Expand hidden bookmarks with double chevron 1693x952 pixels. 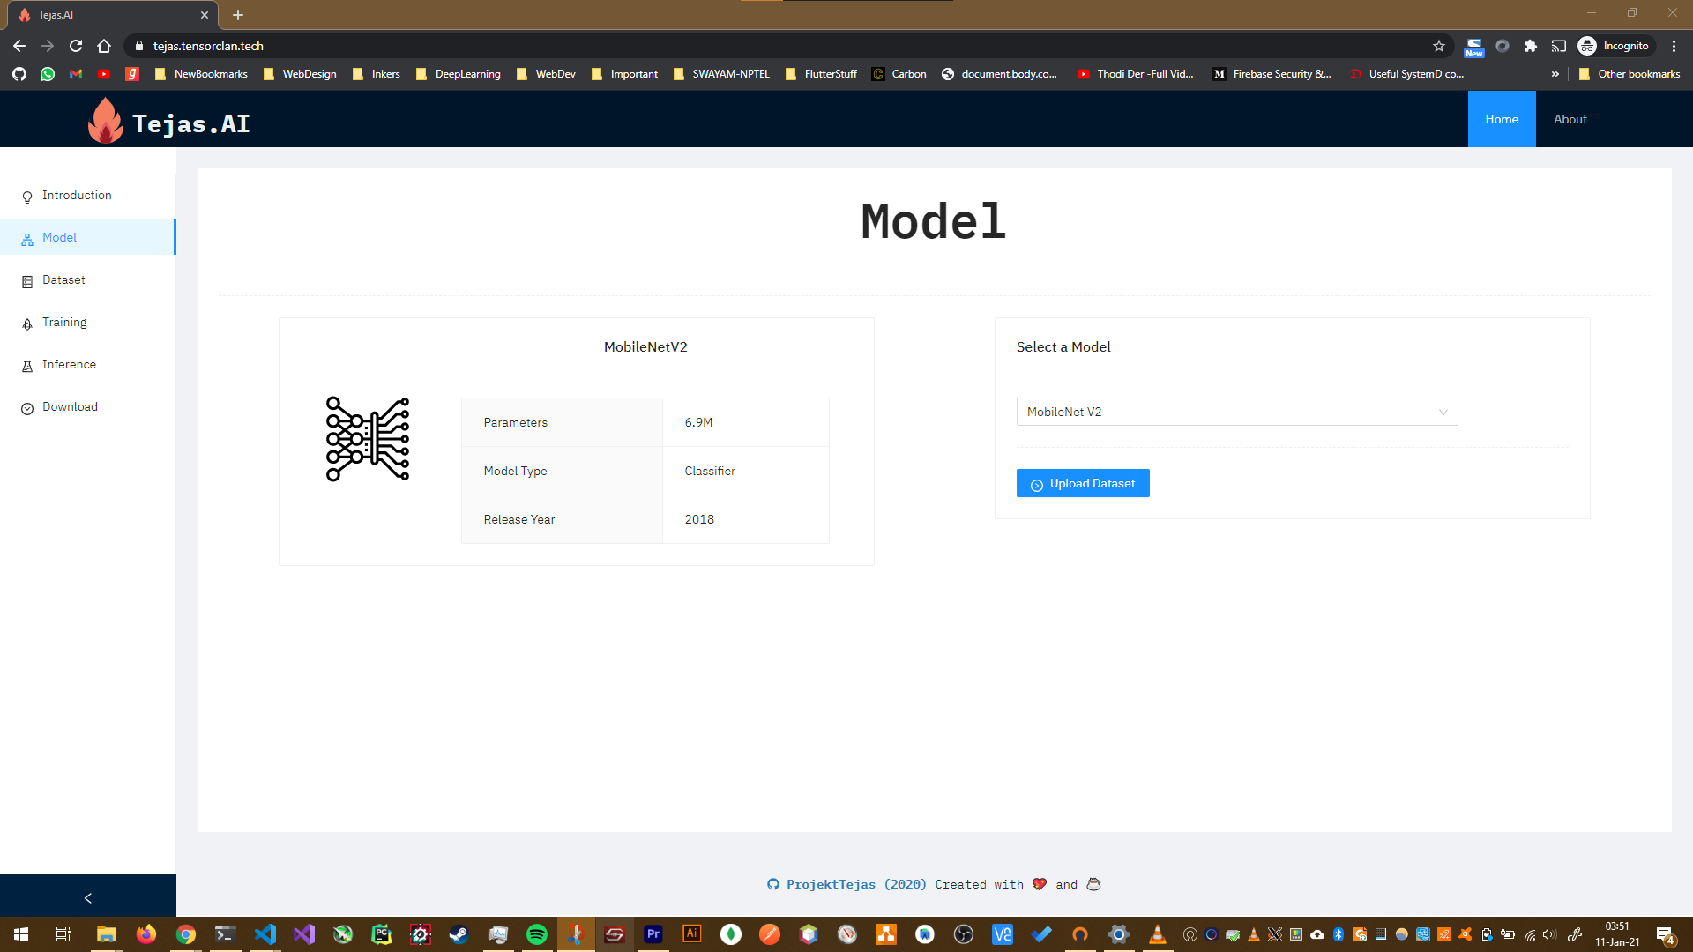tap(1555, 74)
